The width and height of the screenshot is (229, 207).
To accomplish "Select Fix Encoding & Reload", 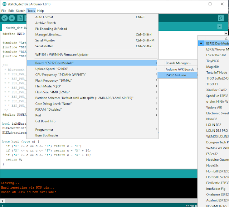I will point(93,29).
